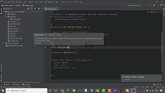Click the Structure side tool window button
Viewport: 165px width, 93px height.
[x=1, y=68]
